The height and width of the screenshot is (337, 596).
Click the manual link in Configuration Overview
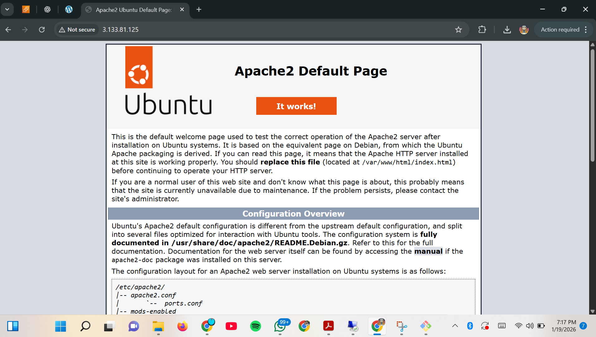[428, 251]
